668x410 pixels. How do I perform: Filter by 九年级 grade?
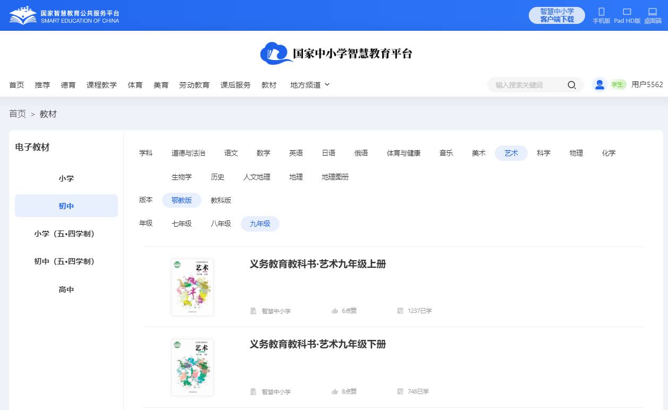260,224
